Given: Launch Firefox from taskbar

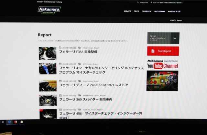Looking at the screenshot, I should 16,122.
